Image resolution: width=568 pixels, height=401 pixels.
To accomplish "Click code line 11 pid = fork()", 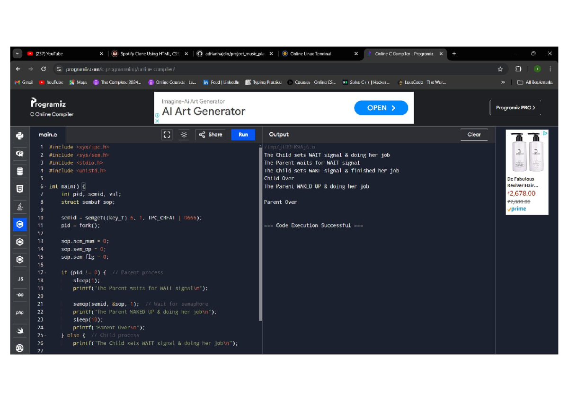I will 80,226.
